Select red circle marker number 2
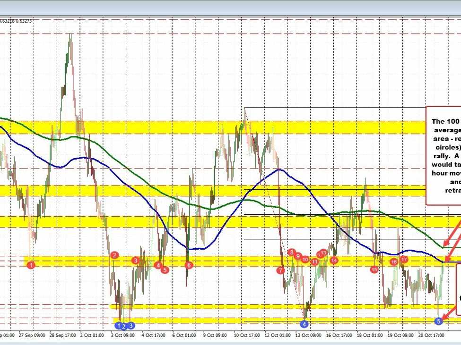This screenshot has width=461, height=345. [114, 255]
